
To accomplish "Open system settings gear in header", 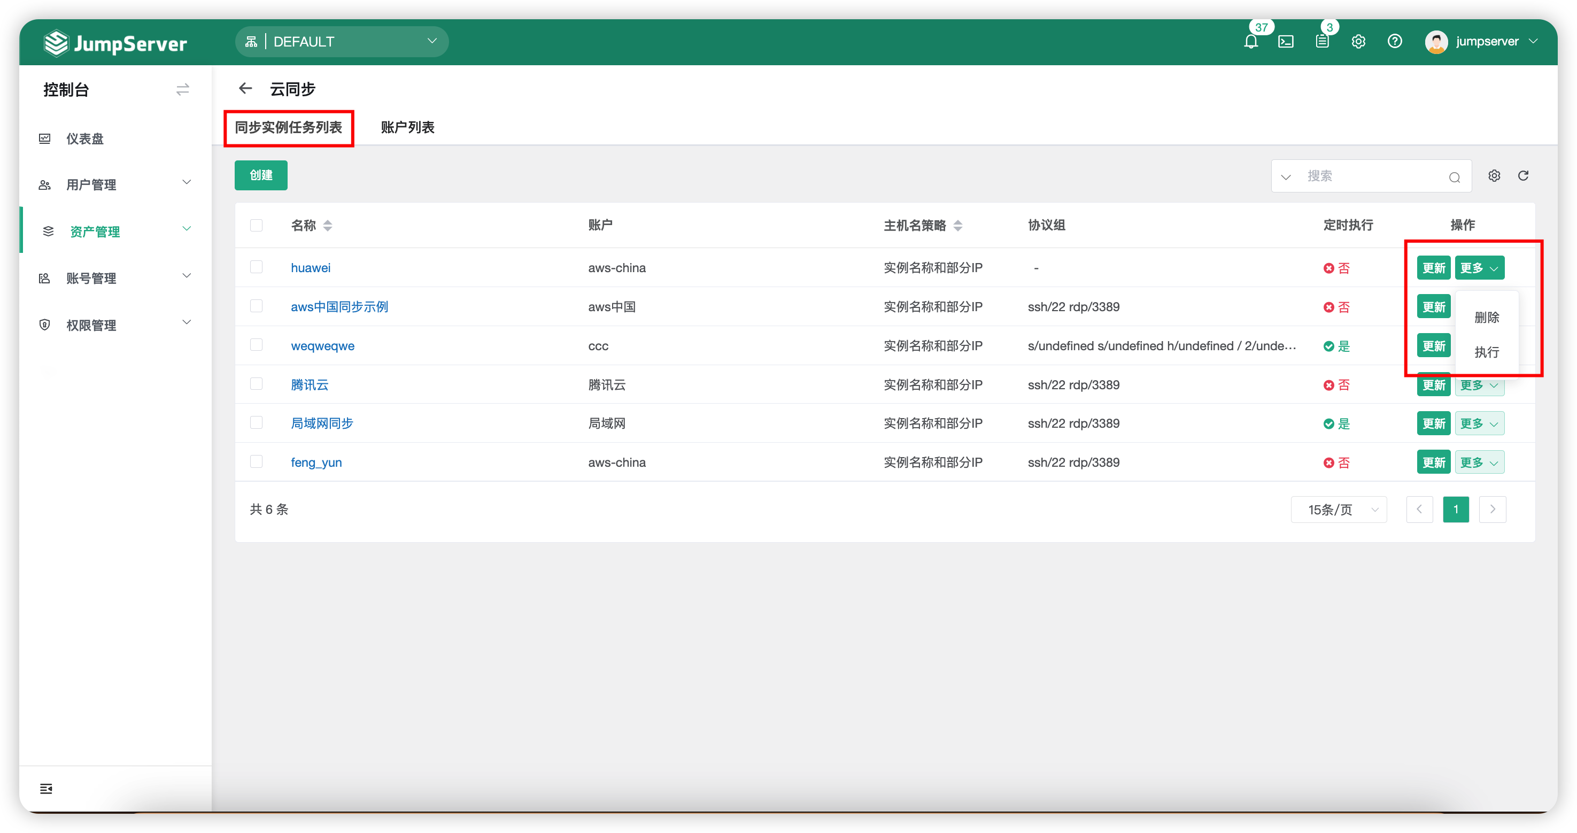I will coord(1358,42).
